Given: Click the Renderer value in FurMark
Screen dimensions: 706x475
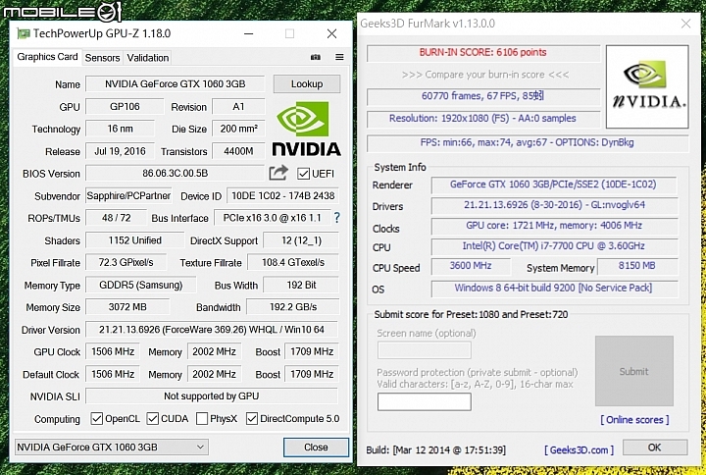Looking at the screenshot, I should tap(553, 185).
